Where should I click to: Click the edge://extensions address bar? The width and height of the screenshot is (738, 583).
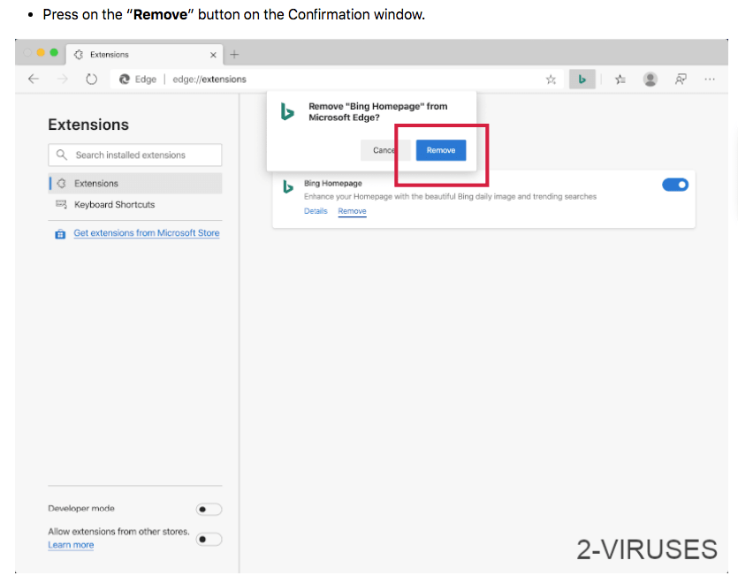click(337, 79)
